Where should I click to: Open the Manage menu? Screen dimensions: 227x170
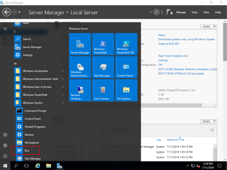click(181, 12)
